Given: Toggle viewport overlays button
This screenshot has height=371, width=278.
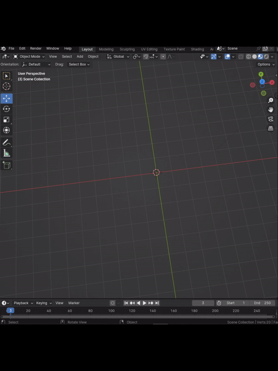Looking at the screenshot, I should [227, 57].
